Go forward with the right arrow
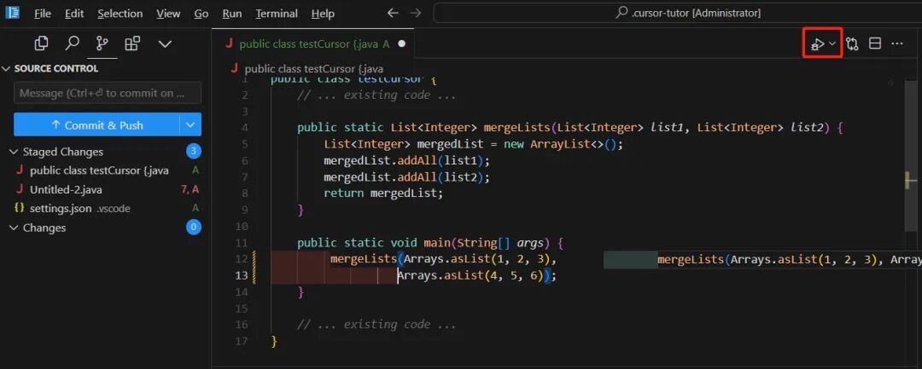This screenshot has width=922, height=369. (x=415, y=13)
